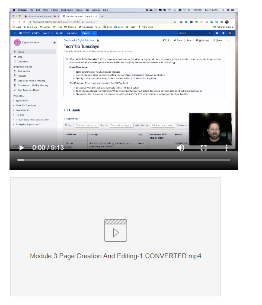Screen dimensions: 262x305
Task: Click the Audience column header in the table
Action: pos(70,134)
